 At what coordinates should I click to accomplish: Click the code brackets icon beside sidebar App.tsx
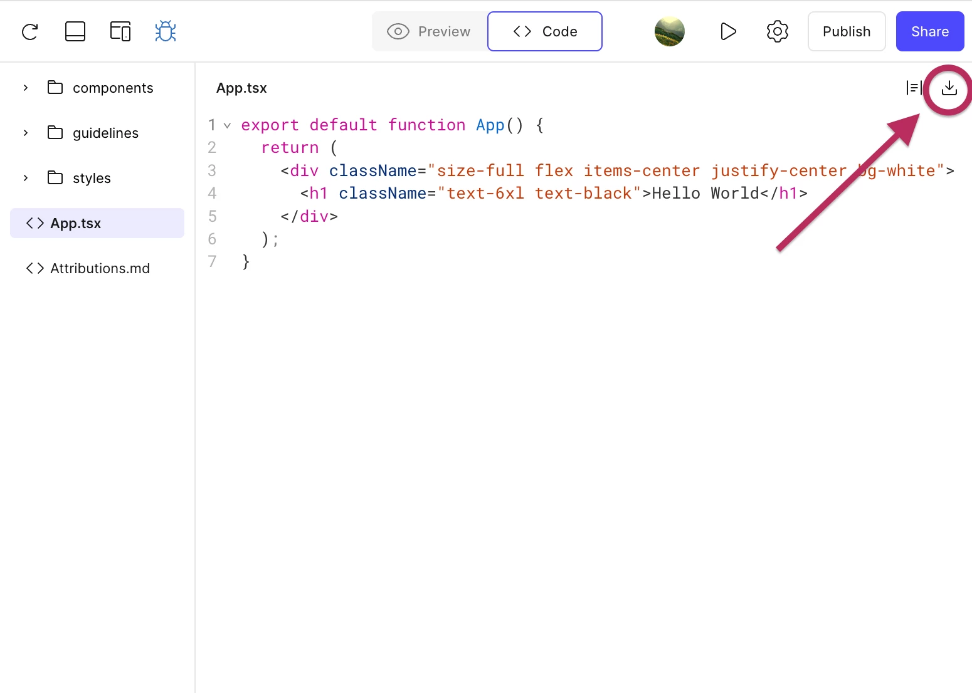point(35,223)
